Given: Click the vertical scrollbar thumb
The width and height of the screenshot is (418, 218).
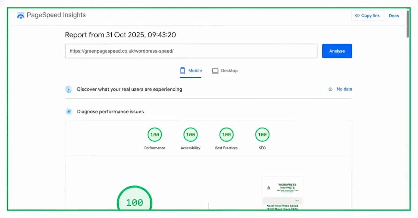Looking at the screenshot, I should click(408, 24).
